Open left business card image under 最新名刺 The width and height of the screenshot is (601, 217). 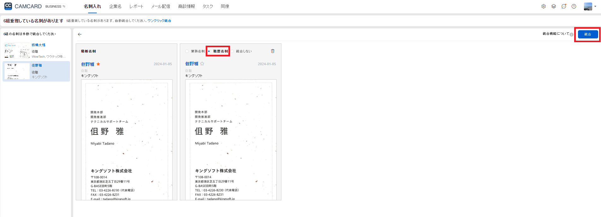(127, 140)
